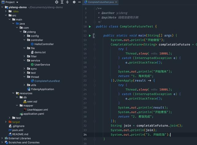Expand the config package
197x145 pixels.
click(x=24, y=36)
